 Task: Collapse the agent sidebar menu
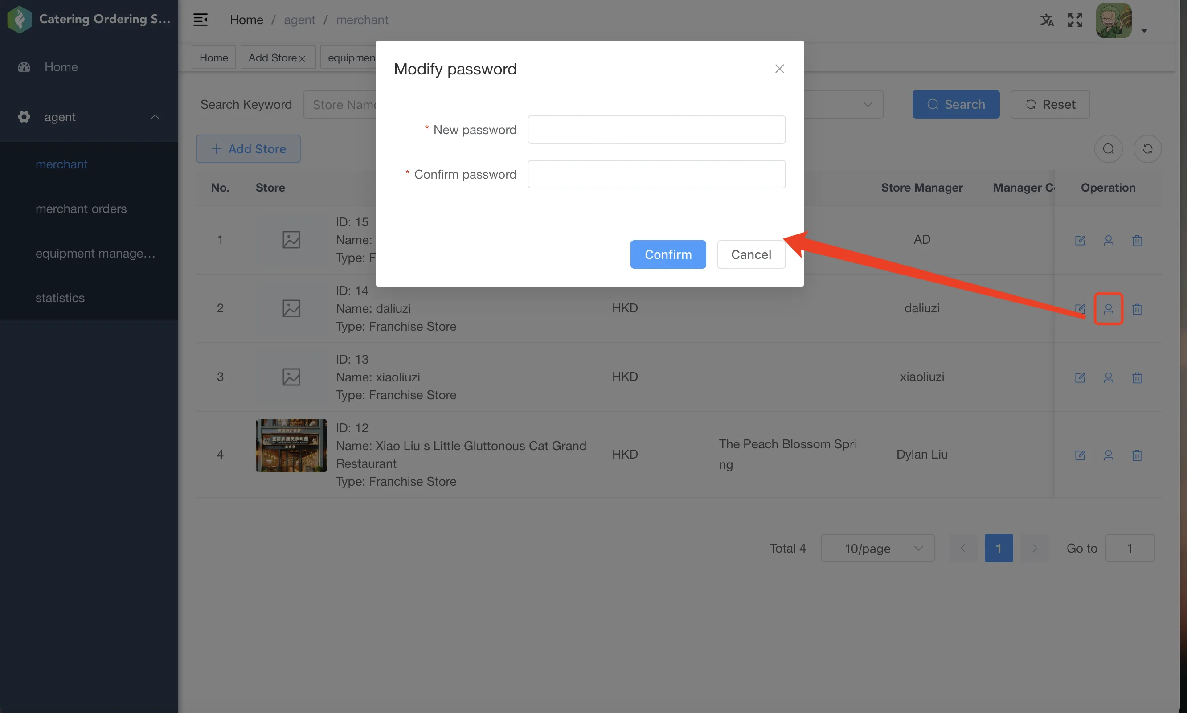(89, 117)
